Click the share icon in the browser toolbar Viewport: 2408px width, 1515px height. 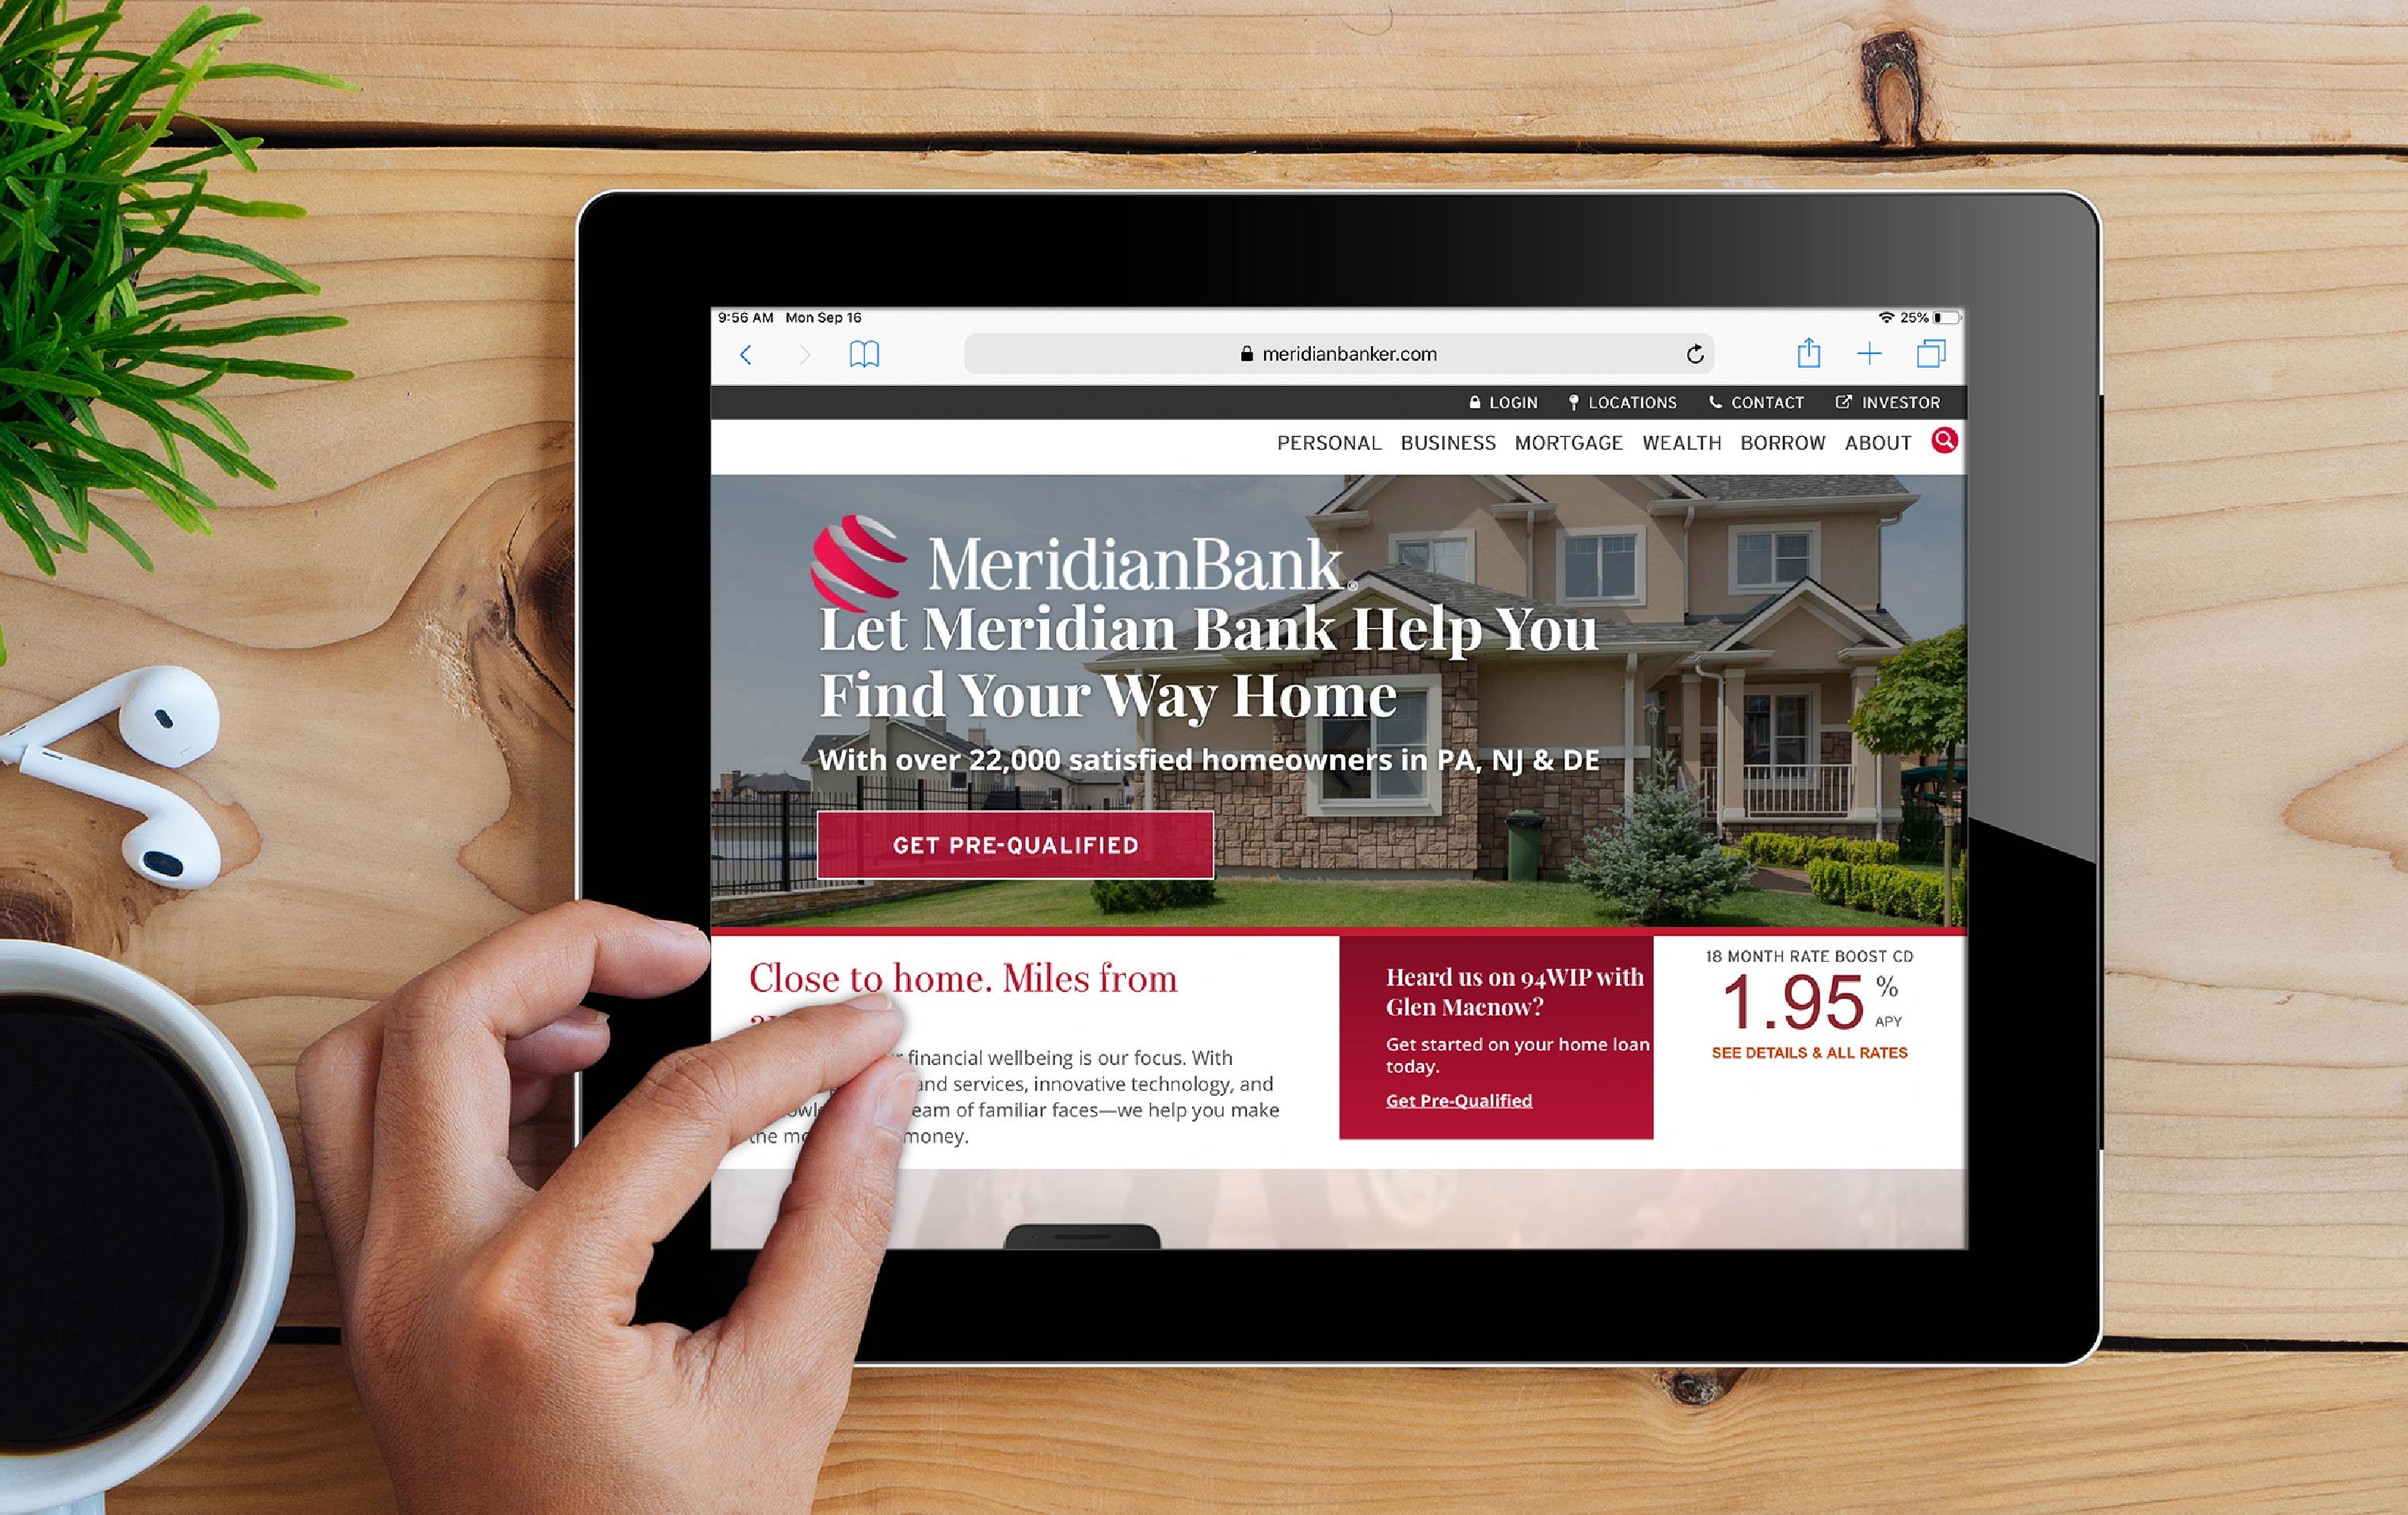tap(1812, 356)
